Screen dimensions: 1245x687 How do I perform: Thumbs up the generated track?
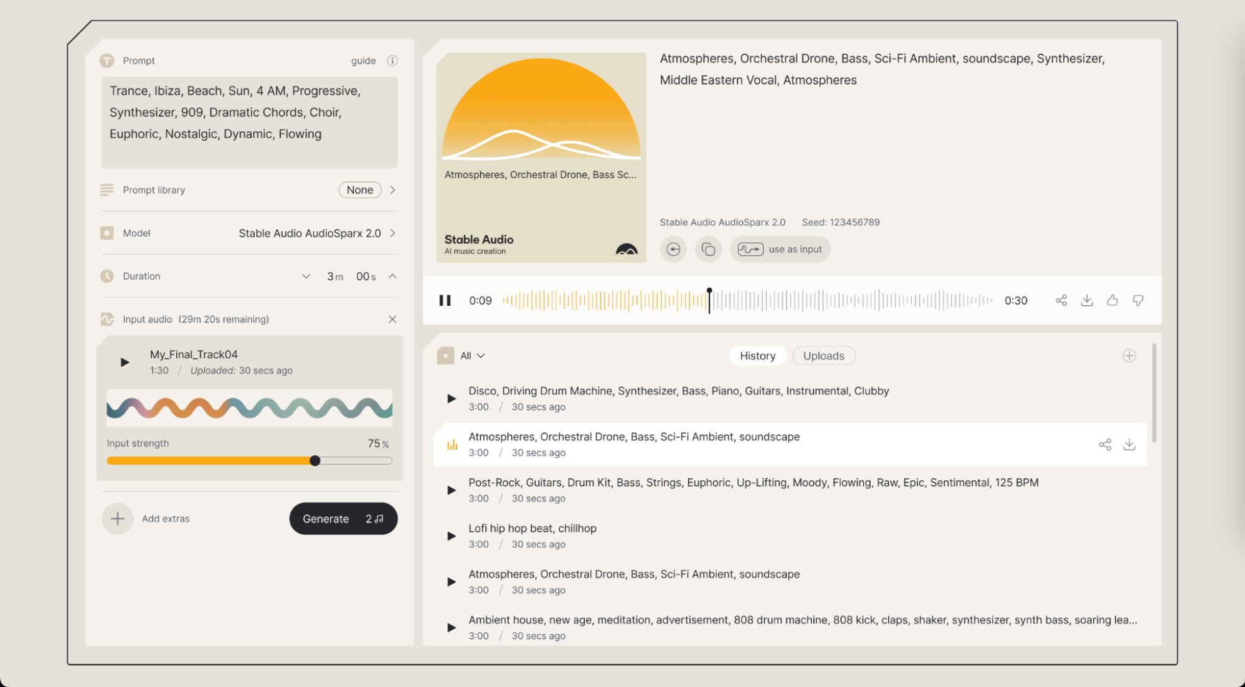(1112, 300)
